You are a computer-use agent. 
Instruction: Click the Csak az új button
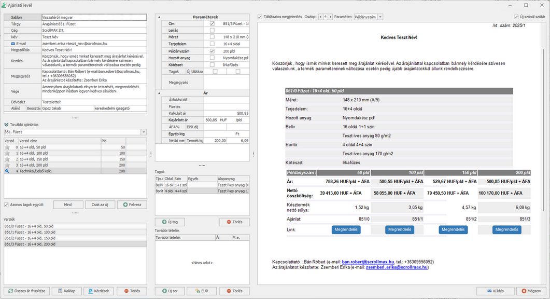[x=100, y=205]
